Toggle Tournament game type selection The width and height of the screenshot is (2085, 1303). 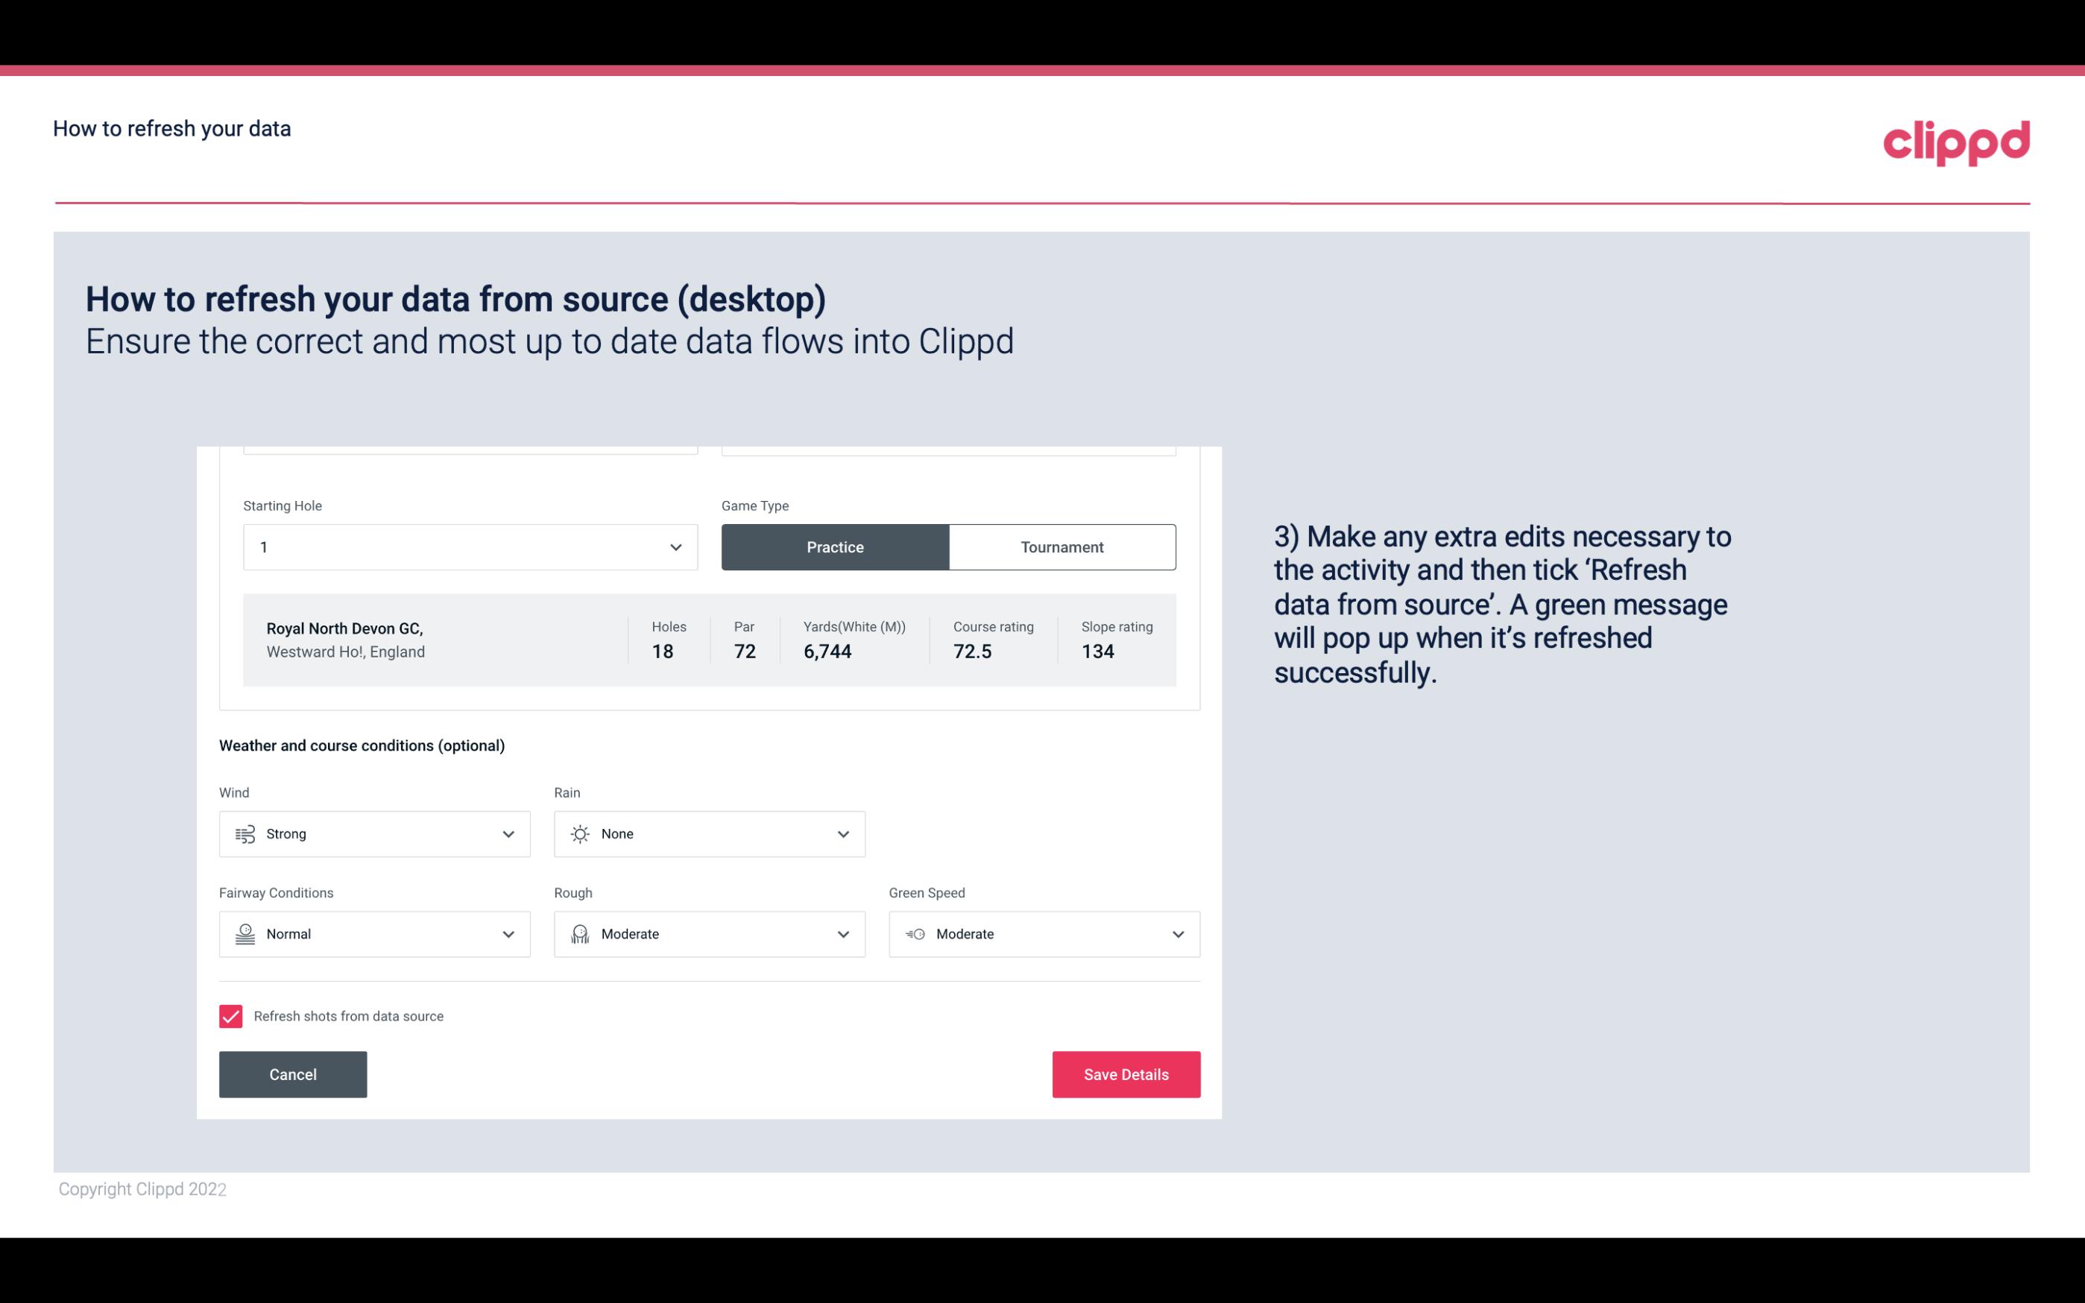(x=1062, y=546)
